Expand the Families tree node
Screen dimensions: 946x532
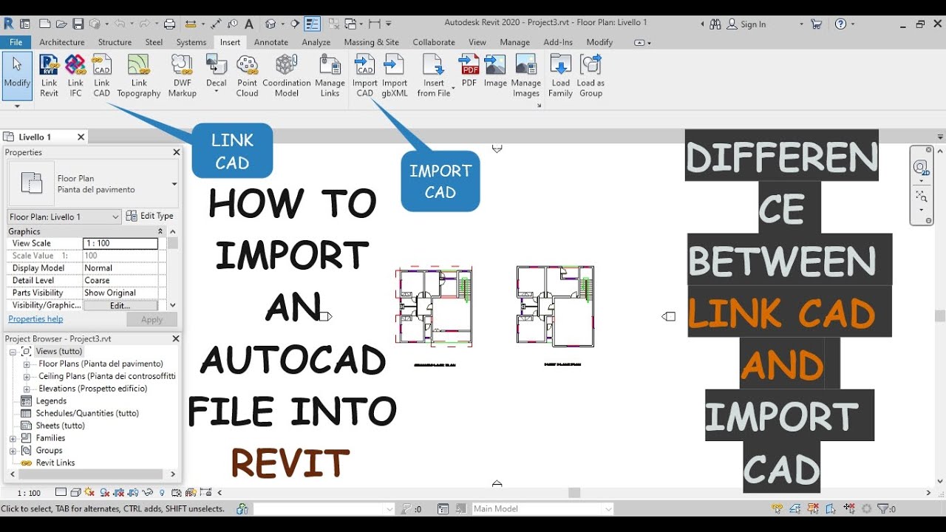[x=13, y=438]
